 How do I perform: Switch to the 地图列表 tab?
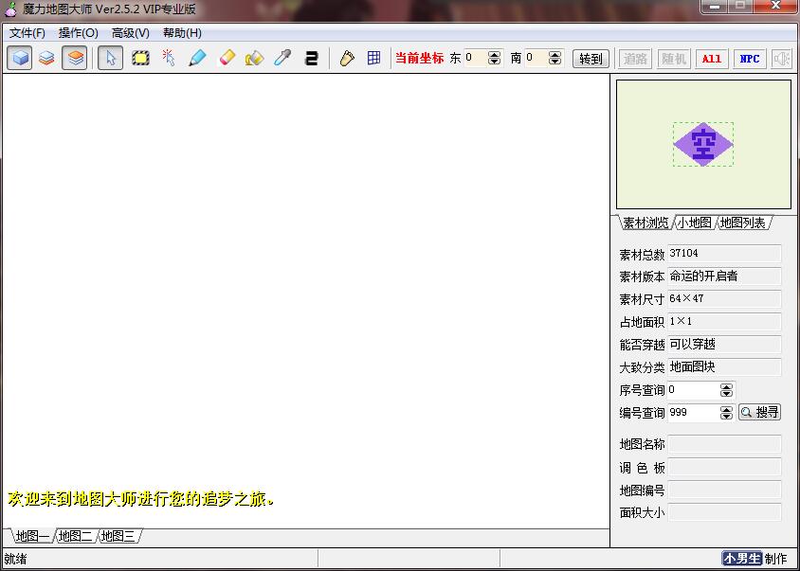pyautogui.click(x=743, y=223)
